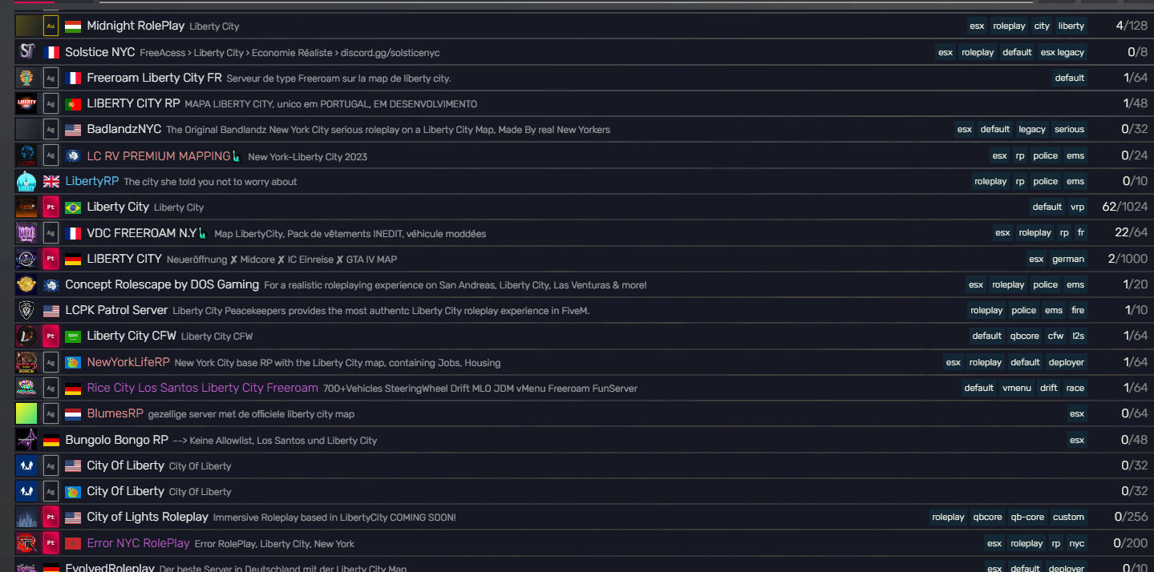Click the US flag beside BadlandzNYC
The width and height of the screenshot is (1154, 572).
click(x=73, y=130)
